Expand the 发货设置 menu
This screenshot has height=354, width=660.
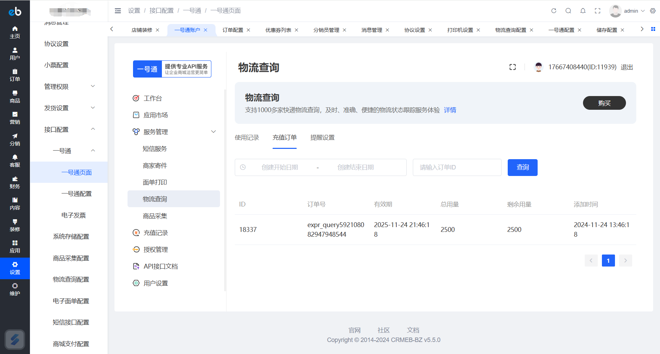pos(69,108)
